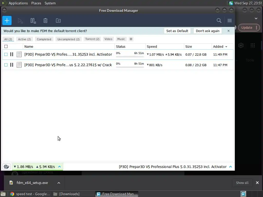Sort by the Added column header
Viewport: 263px width, 197px height.
[220, 47]
